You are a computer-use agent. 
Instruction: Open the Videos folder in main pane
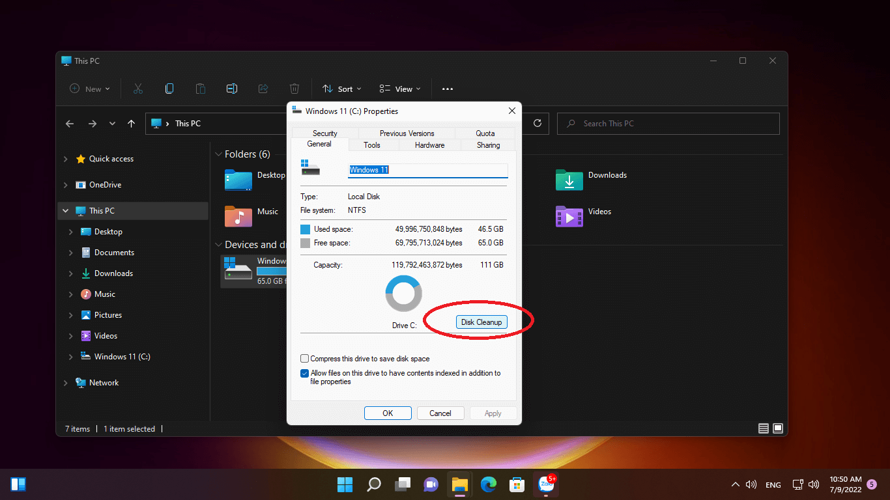(x=584, y=215)
